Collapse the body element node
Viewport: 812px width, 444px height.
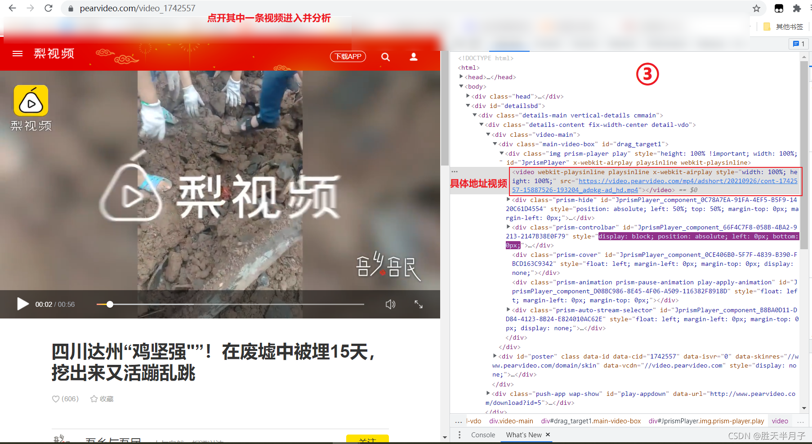(x=461, y=86)
